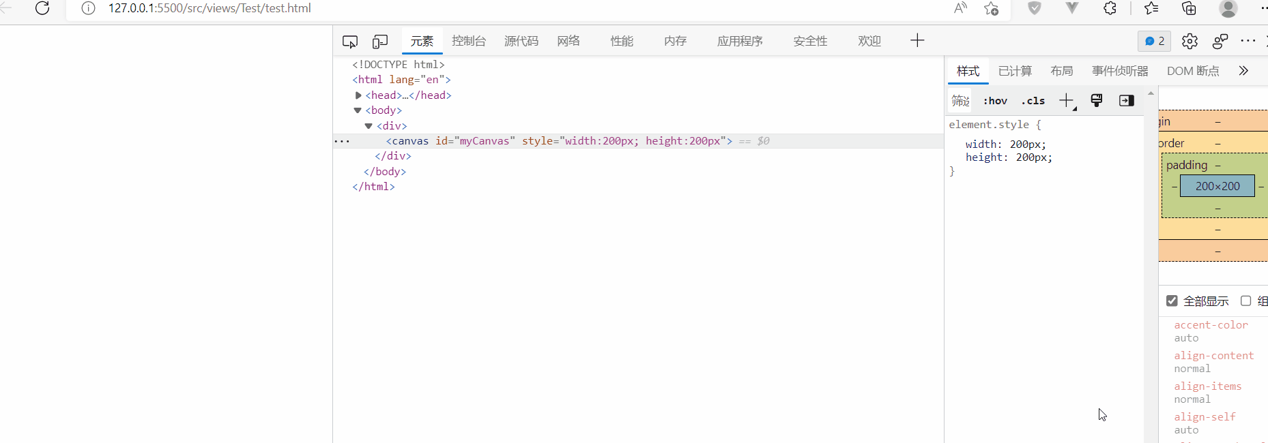This screenshot has height=443, width=1268.
Task: Select the 已计算 pane tab
Action: tap(1015, 71)
